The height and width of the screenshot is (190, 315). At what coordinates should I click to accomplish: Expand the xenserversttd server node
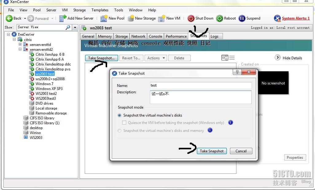[20, 44]
